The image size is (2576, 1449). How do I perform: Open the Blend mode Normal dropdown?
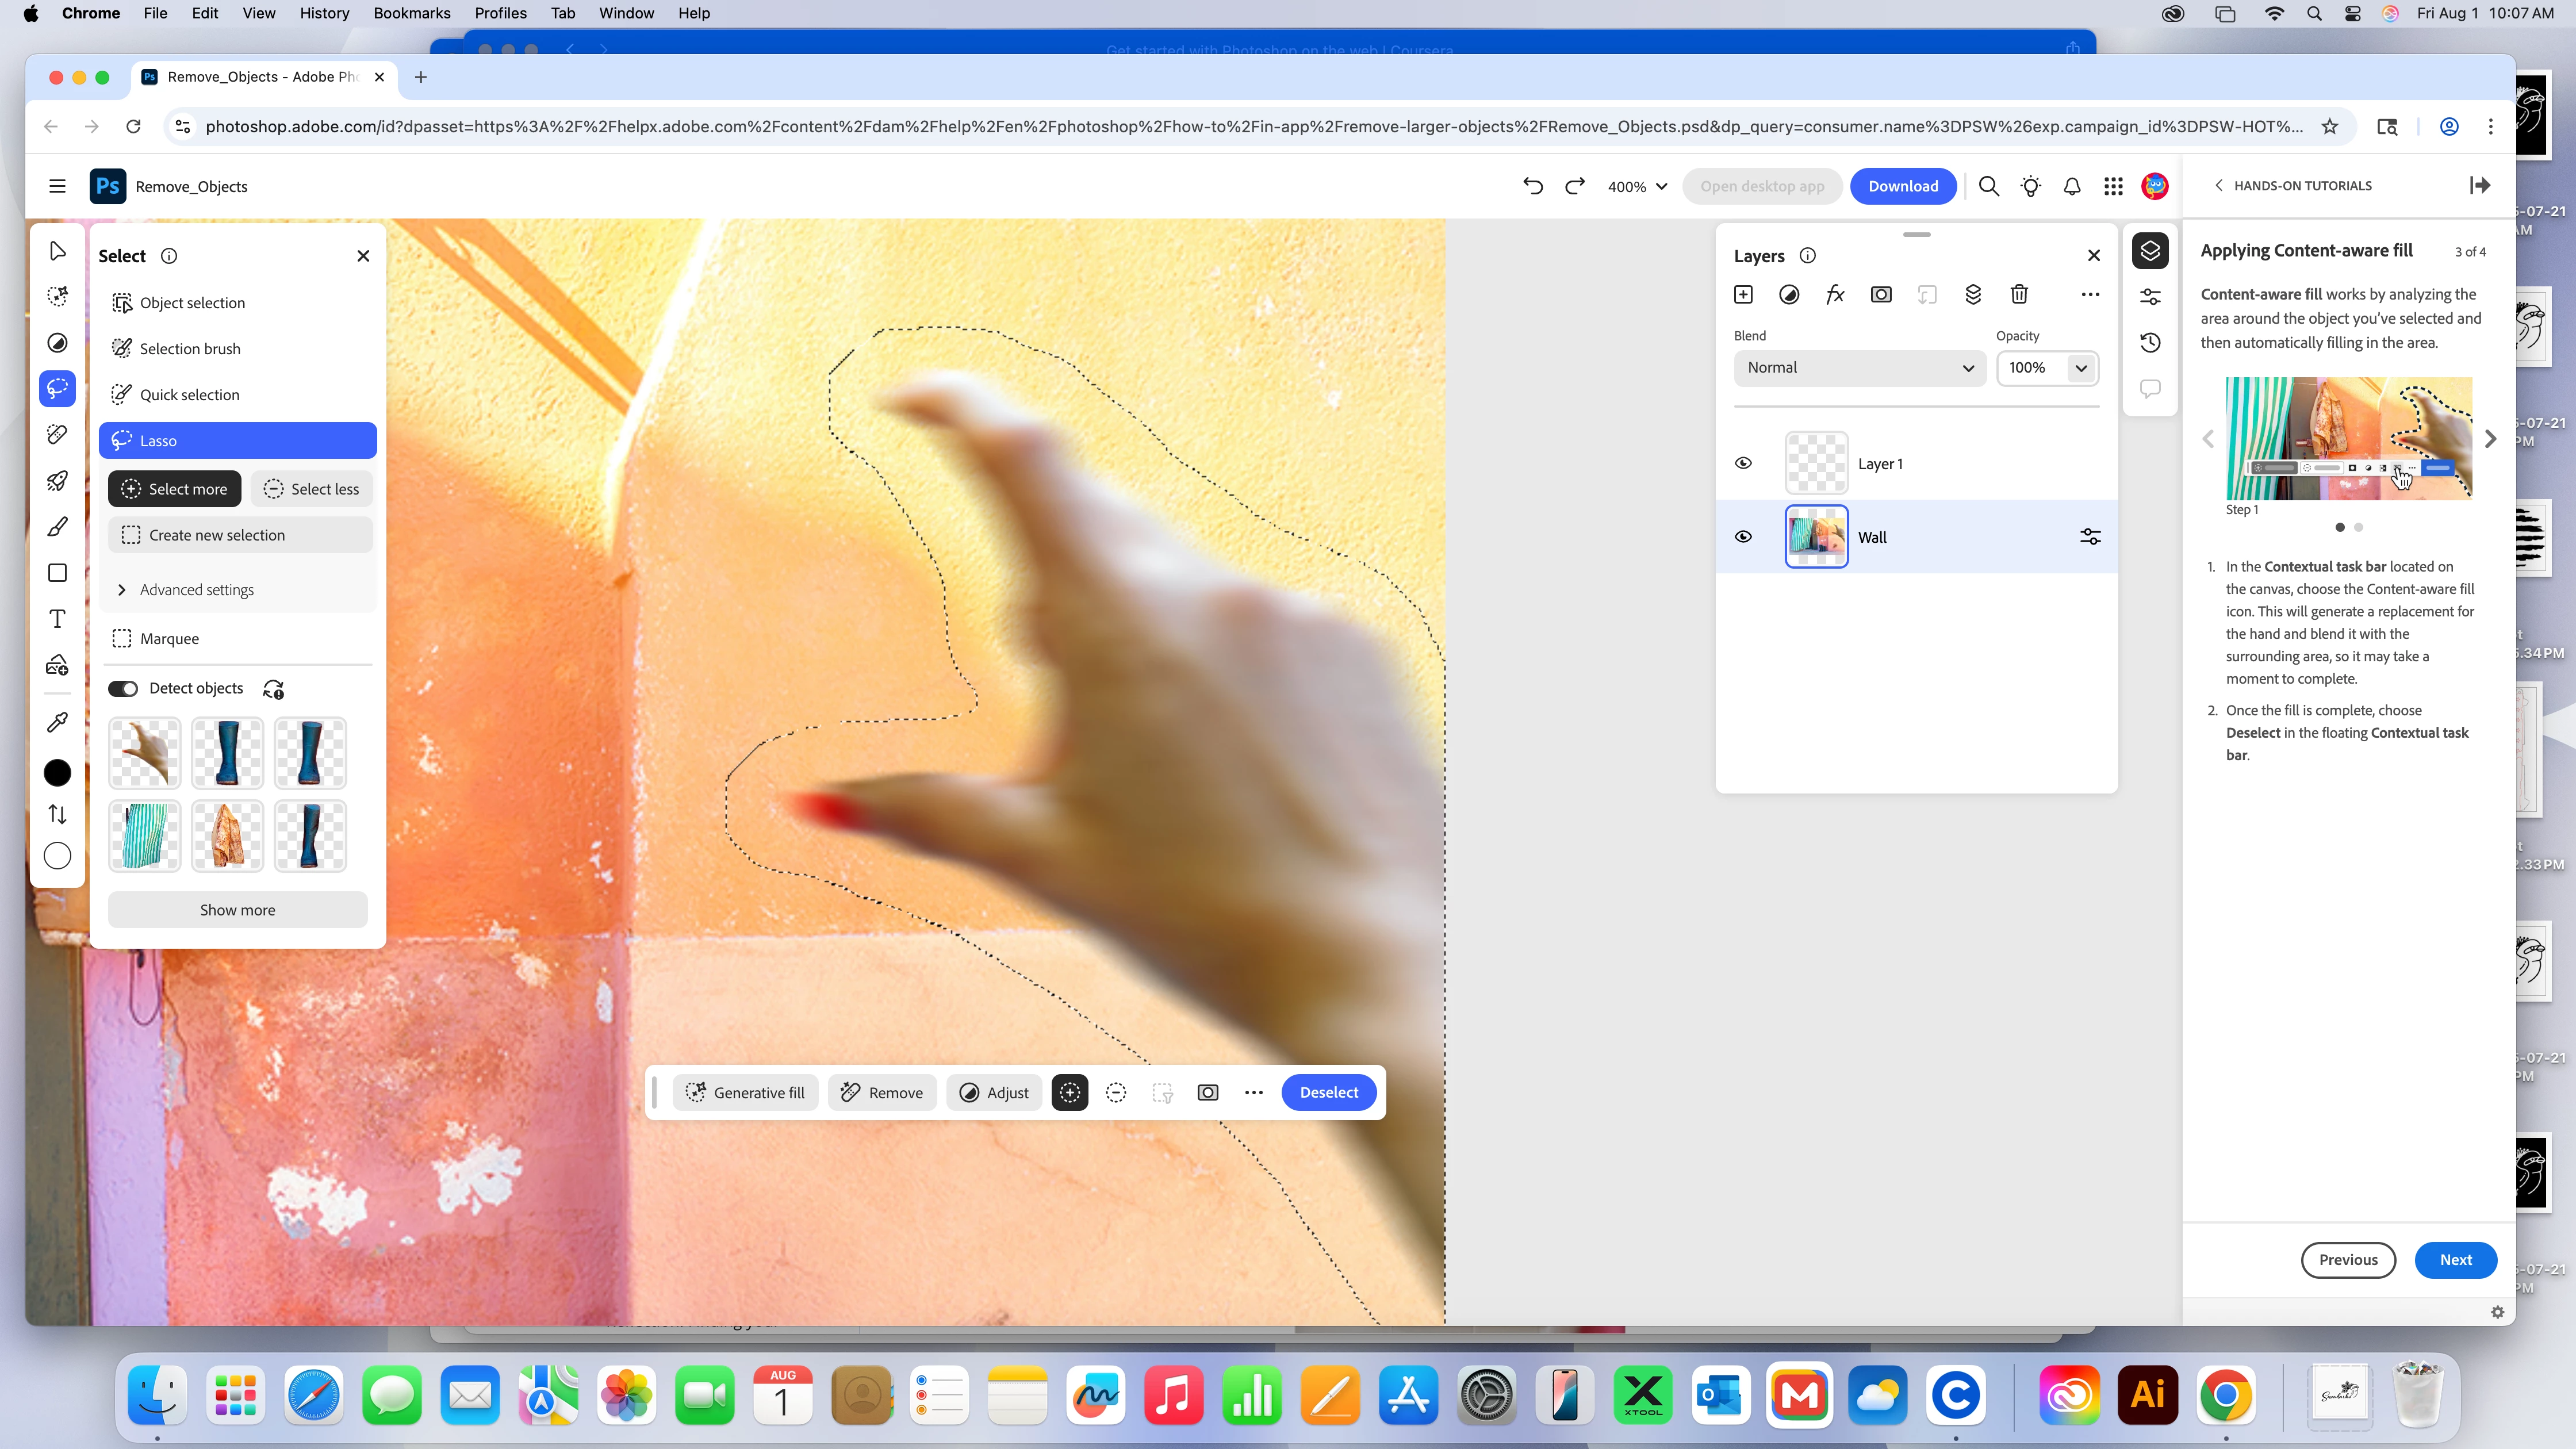[x=1859, y=367]
